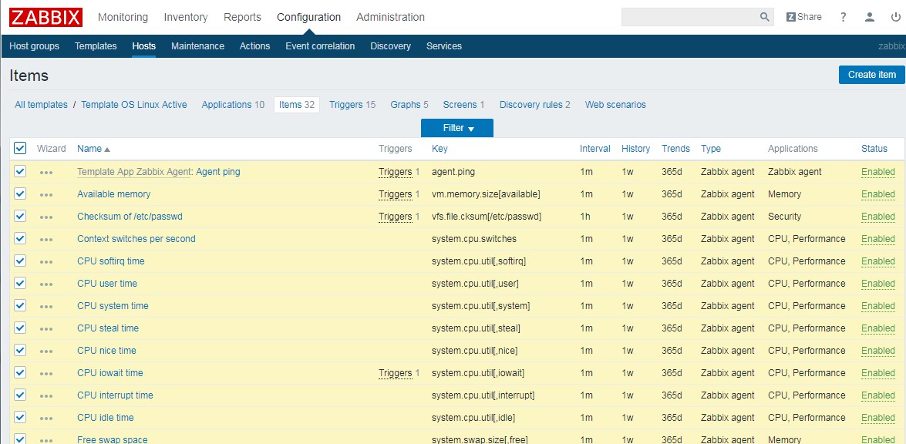Open the Share link with Z icon

click(x=803, y=17)
